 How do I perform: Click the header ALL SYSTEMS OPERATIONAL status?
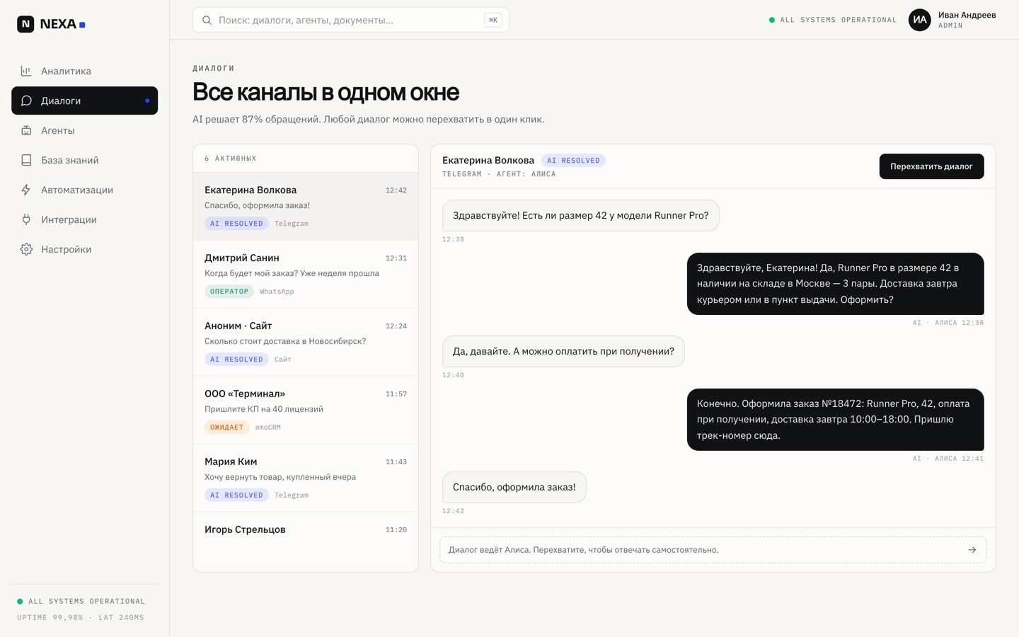coord(833,20)
